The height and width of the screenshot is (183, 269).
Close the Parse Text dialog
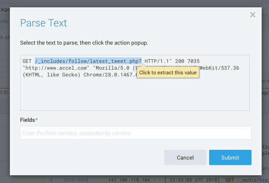point(253,15)
